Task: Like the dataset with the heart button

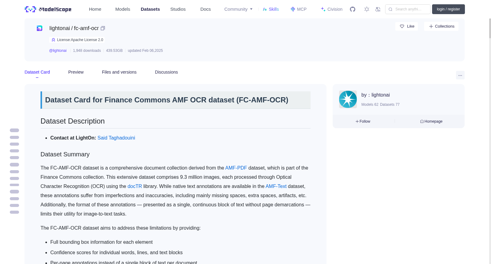Action: pyautogui.click(x=407, y=26)
